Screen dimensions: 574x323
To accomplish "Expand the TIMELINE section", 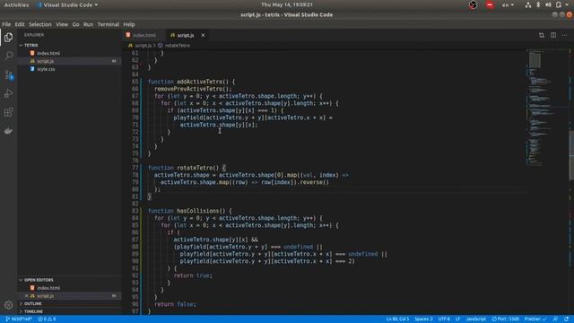I will click(33, 311).
